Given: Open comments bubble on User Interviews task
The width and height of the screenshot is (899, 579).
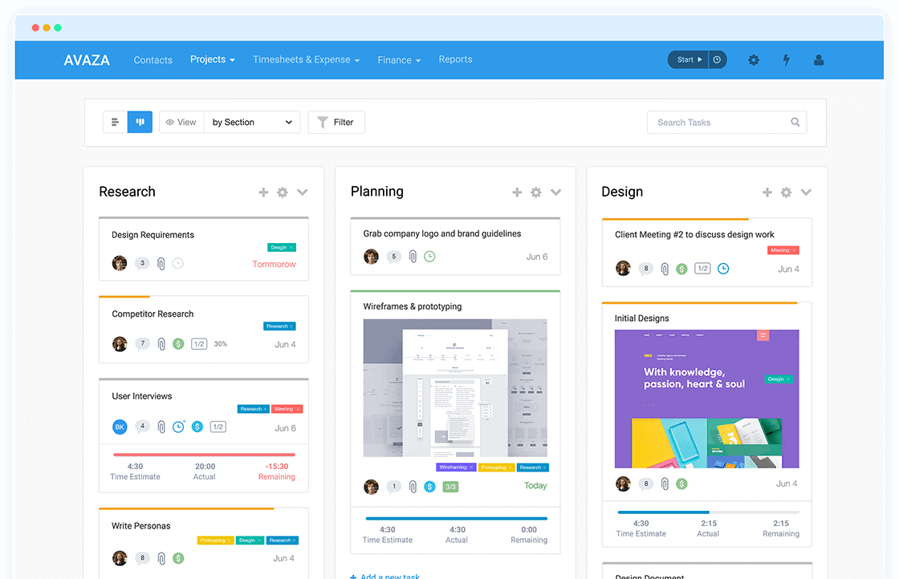Looking at the screenshot, I should [x=142, y=427].
